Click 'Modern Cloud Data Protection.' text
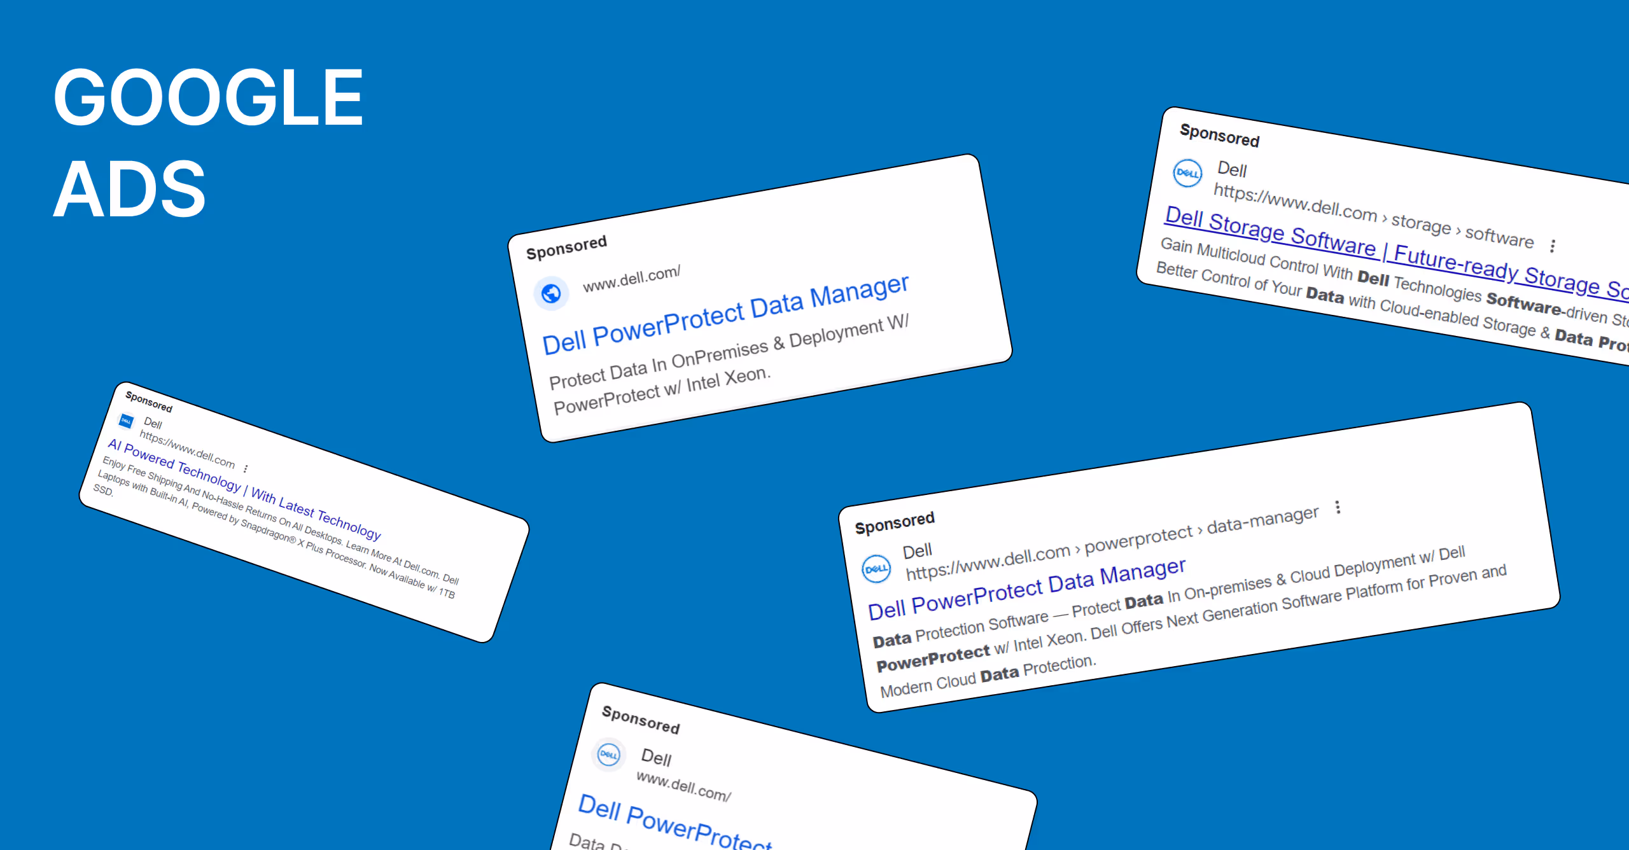Viewport: 1629px width, 850px height. pos(988,676)
